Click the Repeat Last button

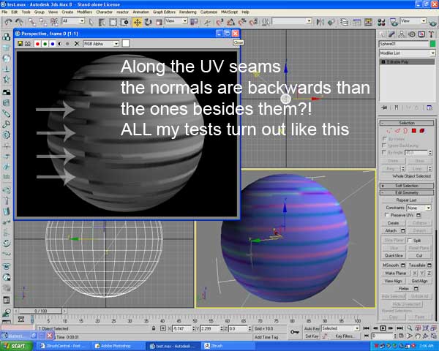[x=406, y=200]
